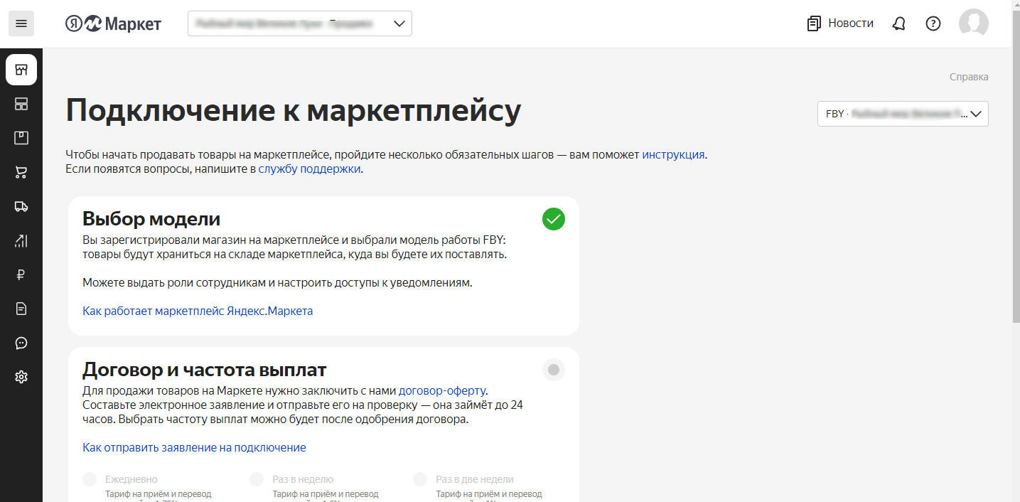The width and height of the screenshot is (1020, 502).
Task: Open the notifications bell icon
Action: pyautogui.click(x=898, y=23)
